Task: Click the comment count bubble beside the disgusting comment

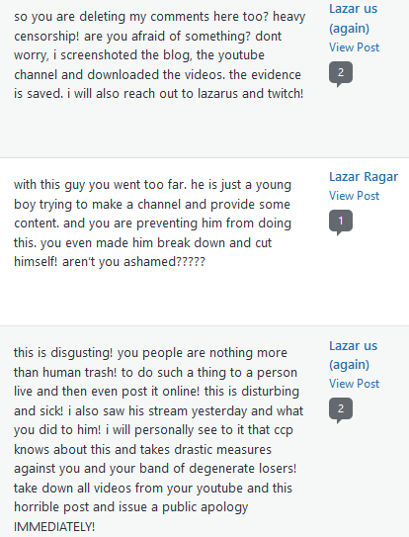Action: click(x=341, y=410)
